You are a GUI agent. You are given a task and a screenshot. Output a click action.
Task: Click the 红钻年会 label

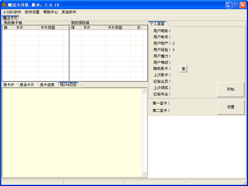point(162,94)
